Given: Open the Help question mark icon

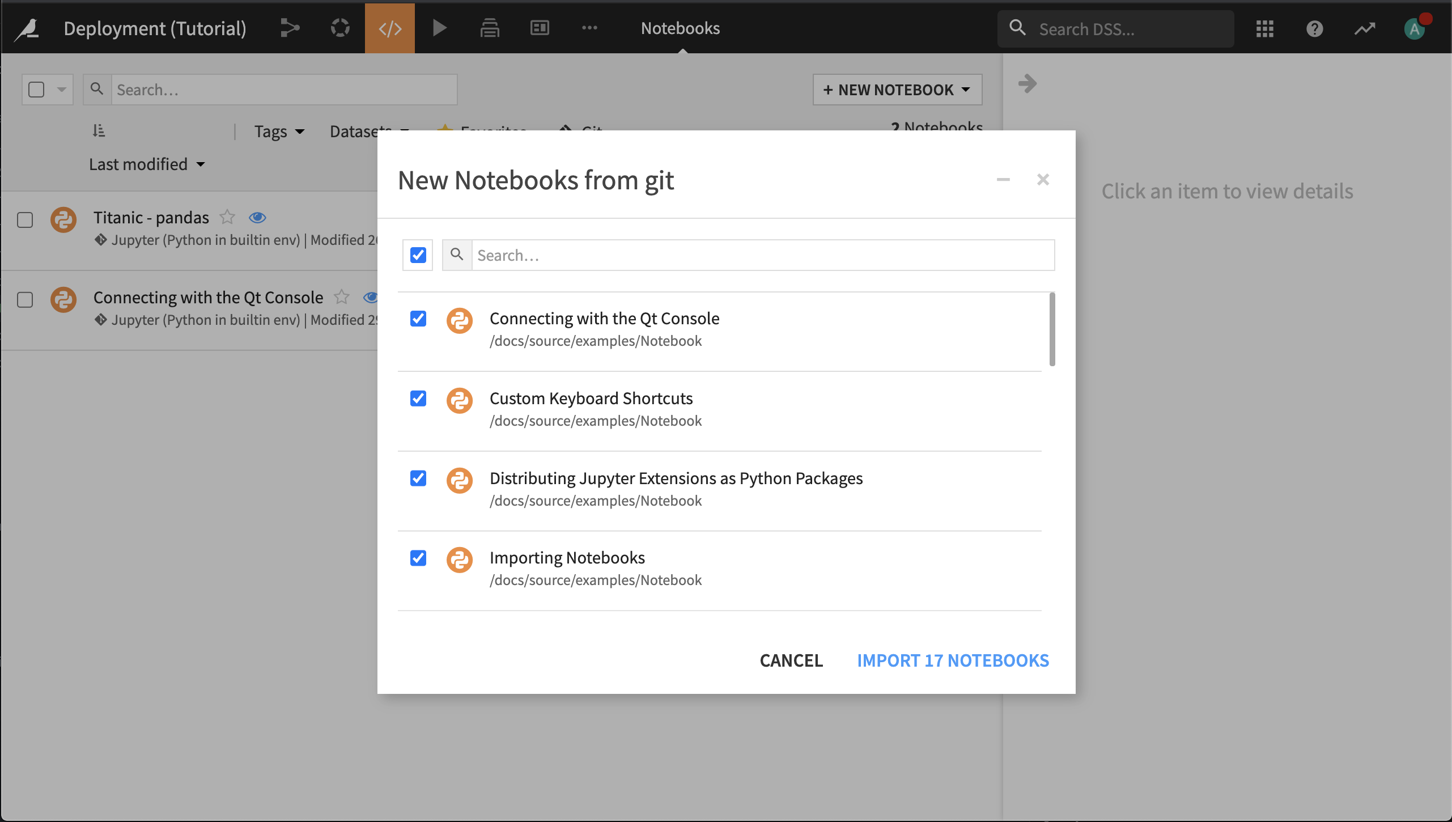Looking at the screenshot, I should (1314, 28).
